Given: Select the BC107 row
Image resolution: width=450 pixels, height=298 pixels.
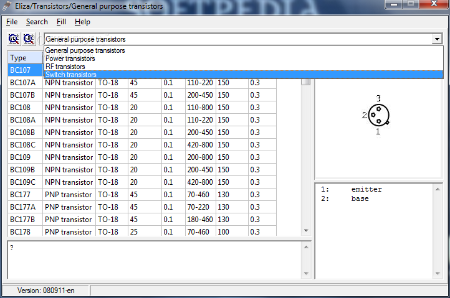Looking at the screenshot, I should coord(26,70).
